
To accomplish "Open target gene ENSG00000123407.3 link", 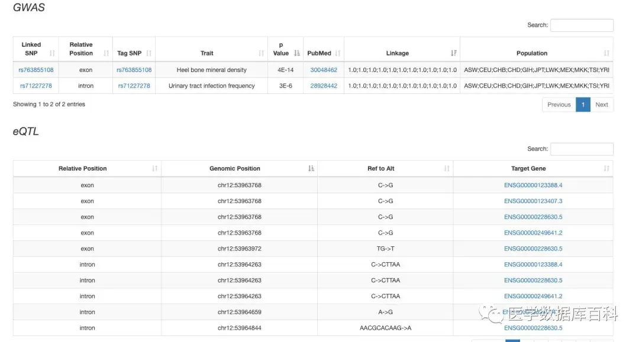I will (533, 201).
